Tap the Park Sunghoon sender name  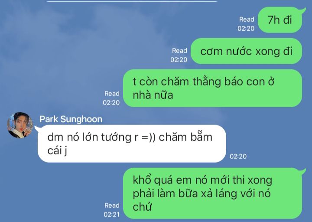pyautogui.click(x=71, y=119)
